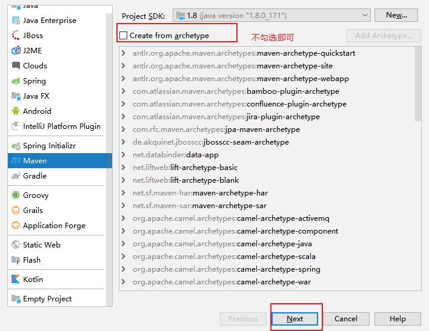The width and height of the screenshot is (429, 331).
Task: Click the Java Enterprise icon
Action: point(16,21)
